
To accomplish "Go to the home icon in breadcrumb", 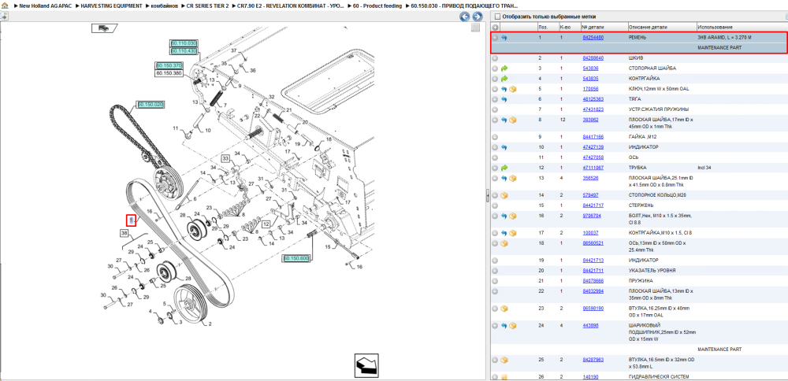I will (5, 6).
